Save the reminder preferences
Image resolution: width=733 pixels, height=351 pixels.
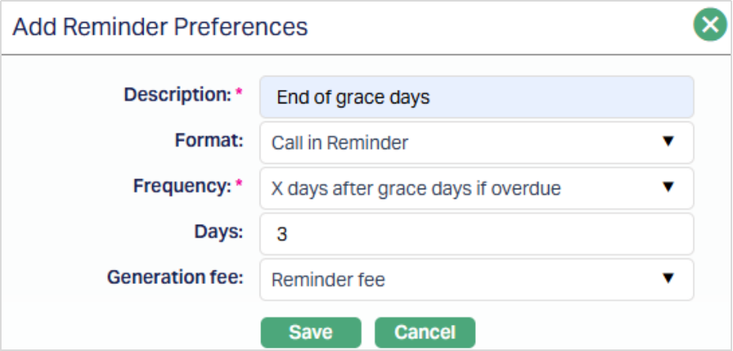tap(310, 332)
